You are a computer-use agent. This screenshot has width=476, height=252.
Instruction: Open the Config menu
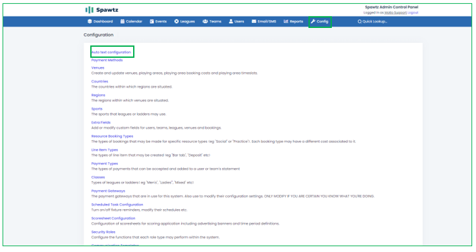319,21
